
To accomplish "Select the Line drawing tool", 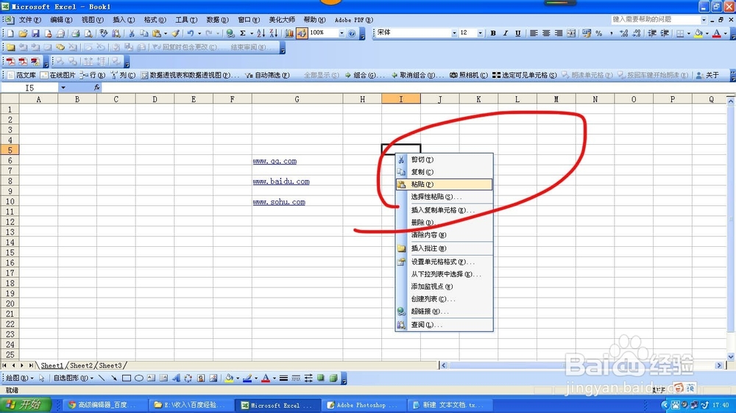I will point(102,378).
